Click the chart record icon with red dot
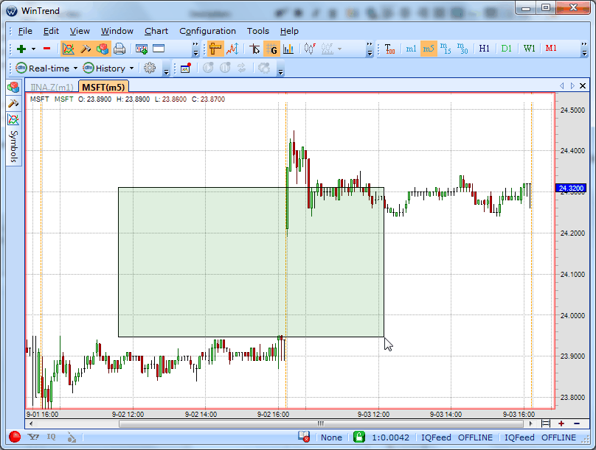Image resolution: width=596 pixels, height=450 pixels. pyautogui.click(x=186, y=68)
